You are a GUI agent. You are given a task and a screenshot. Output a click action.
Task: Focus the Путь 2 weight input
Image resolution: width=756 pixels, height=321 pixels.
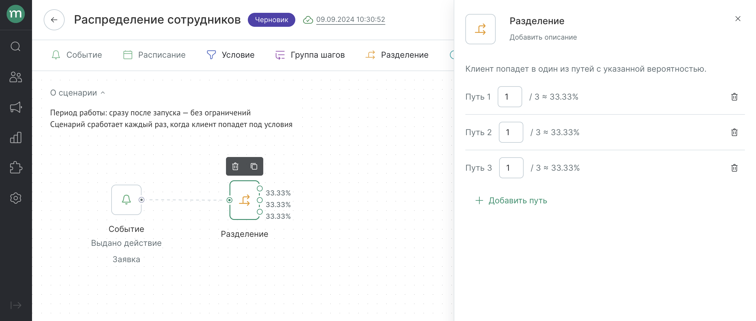[511, 132]
